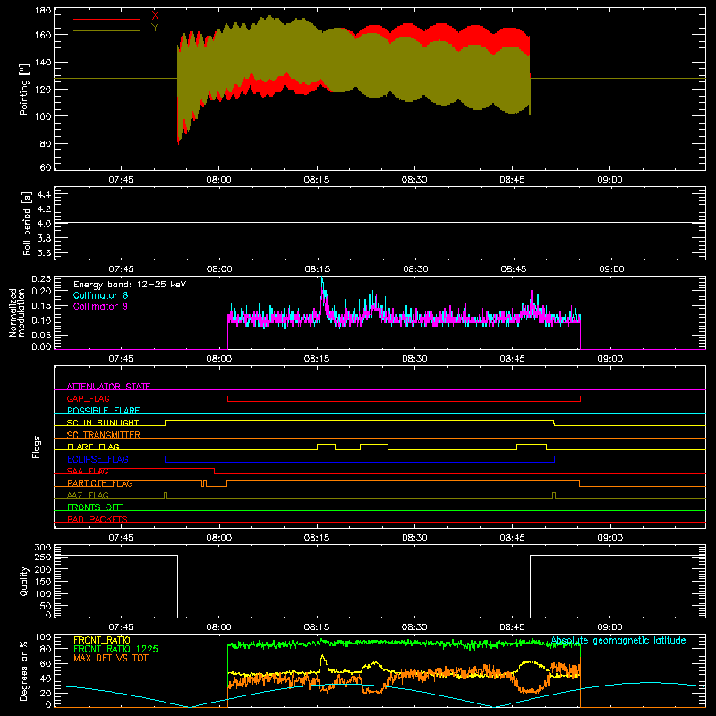716x716 pixels.
Task: Click the Absolute geomagnetic latitude label
Action: pyautogui.click(x=618, y=640)
